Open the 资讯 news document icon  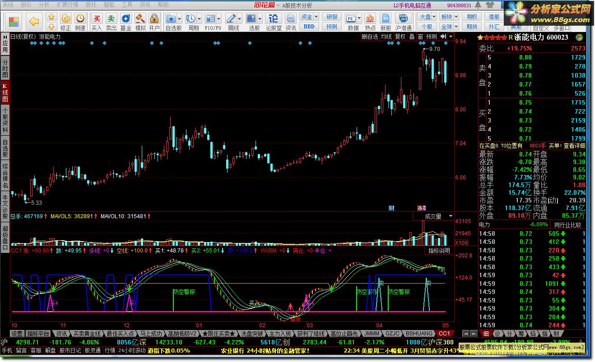[x=291, y=21]
